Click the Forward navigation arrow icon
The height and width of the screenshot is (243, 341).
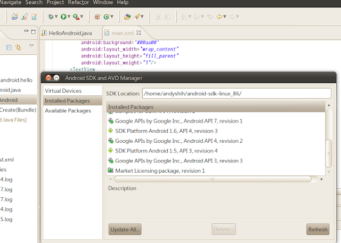(x=232, y=17)
